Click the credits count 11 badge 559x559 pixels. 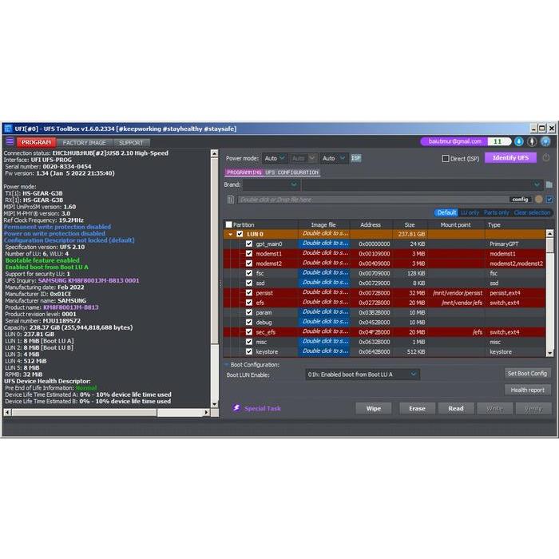tap(498, 141)
